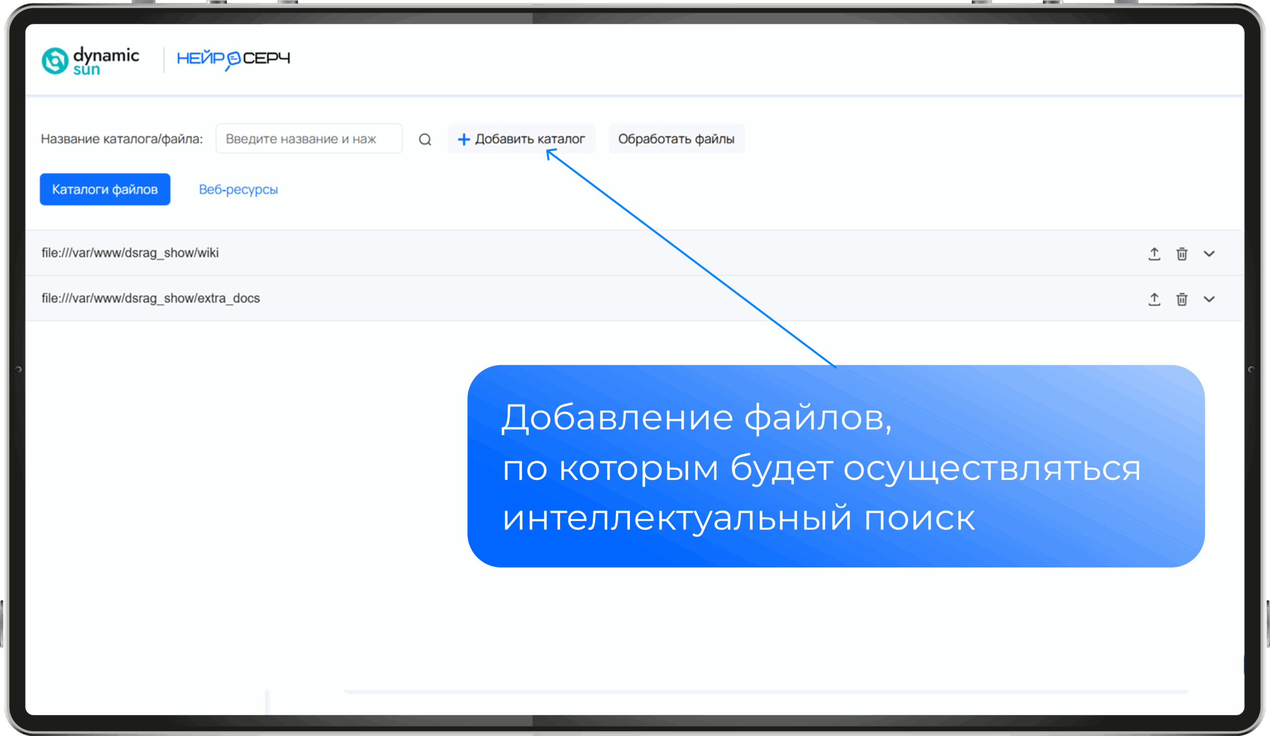Open the Каталоги файлов tab
The height and width of the screenshot is (736, 1270).
click(105, 190)
